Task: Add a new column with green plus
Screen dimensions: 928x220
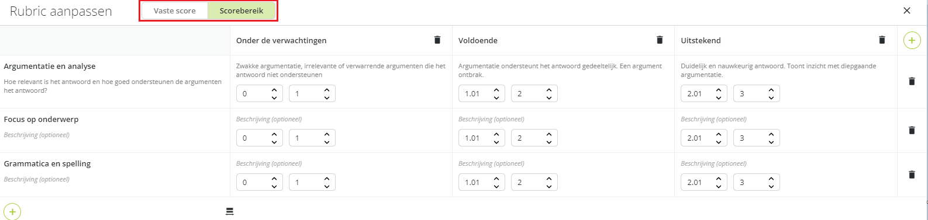Action: 912,40
